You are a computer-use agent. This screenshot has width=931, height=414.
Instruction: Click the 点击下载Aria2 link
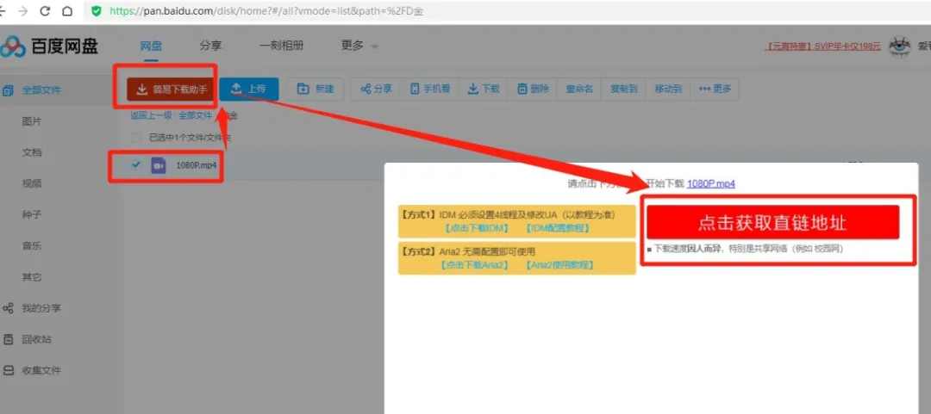476,265
